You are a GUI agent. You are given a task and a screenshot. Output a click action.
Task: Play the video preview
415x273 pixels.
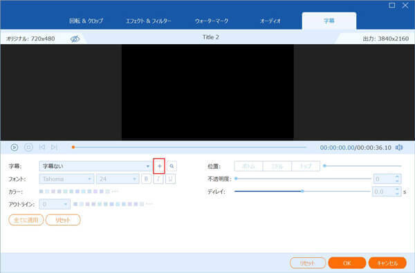[x=15, y=148]
